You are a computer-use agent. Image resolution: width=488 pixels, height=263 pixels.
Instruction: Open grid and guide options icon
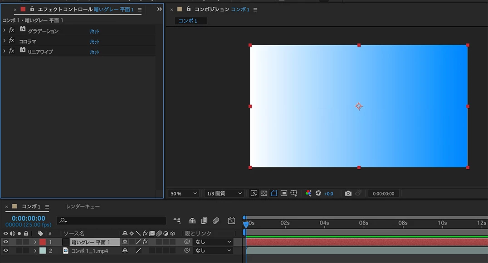tap(294, 193)
